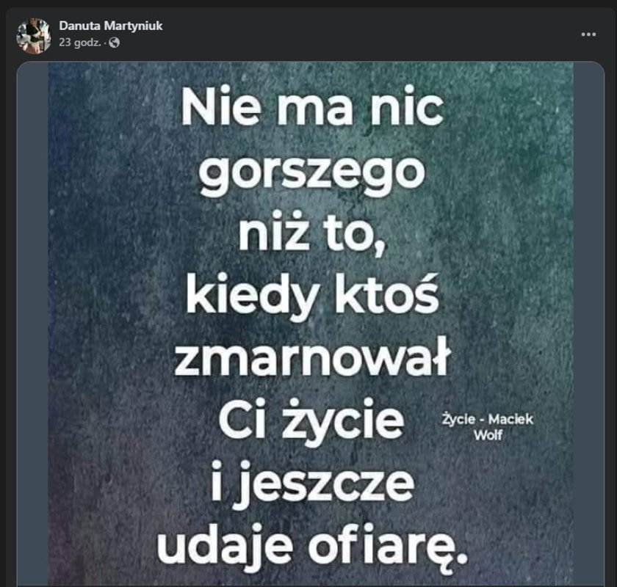Viewport: 617px width, 587px height.
Task: Select the "kiedy ktoś" line of the quote
Action: click(312, 297)
